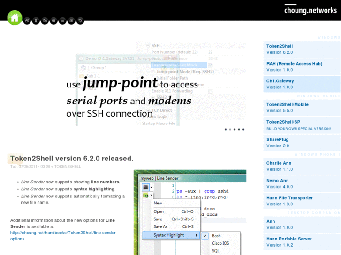Click the 'WINDOWS MOBILE' sidebar heading

[318, 96]
